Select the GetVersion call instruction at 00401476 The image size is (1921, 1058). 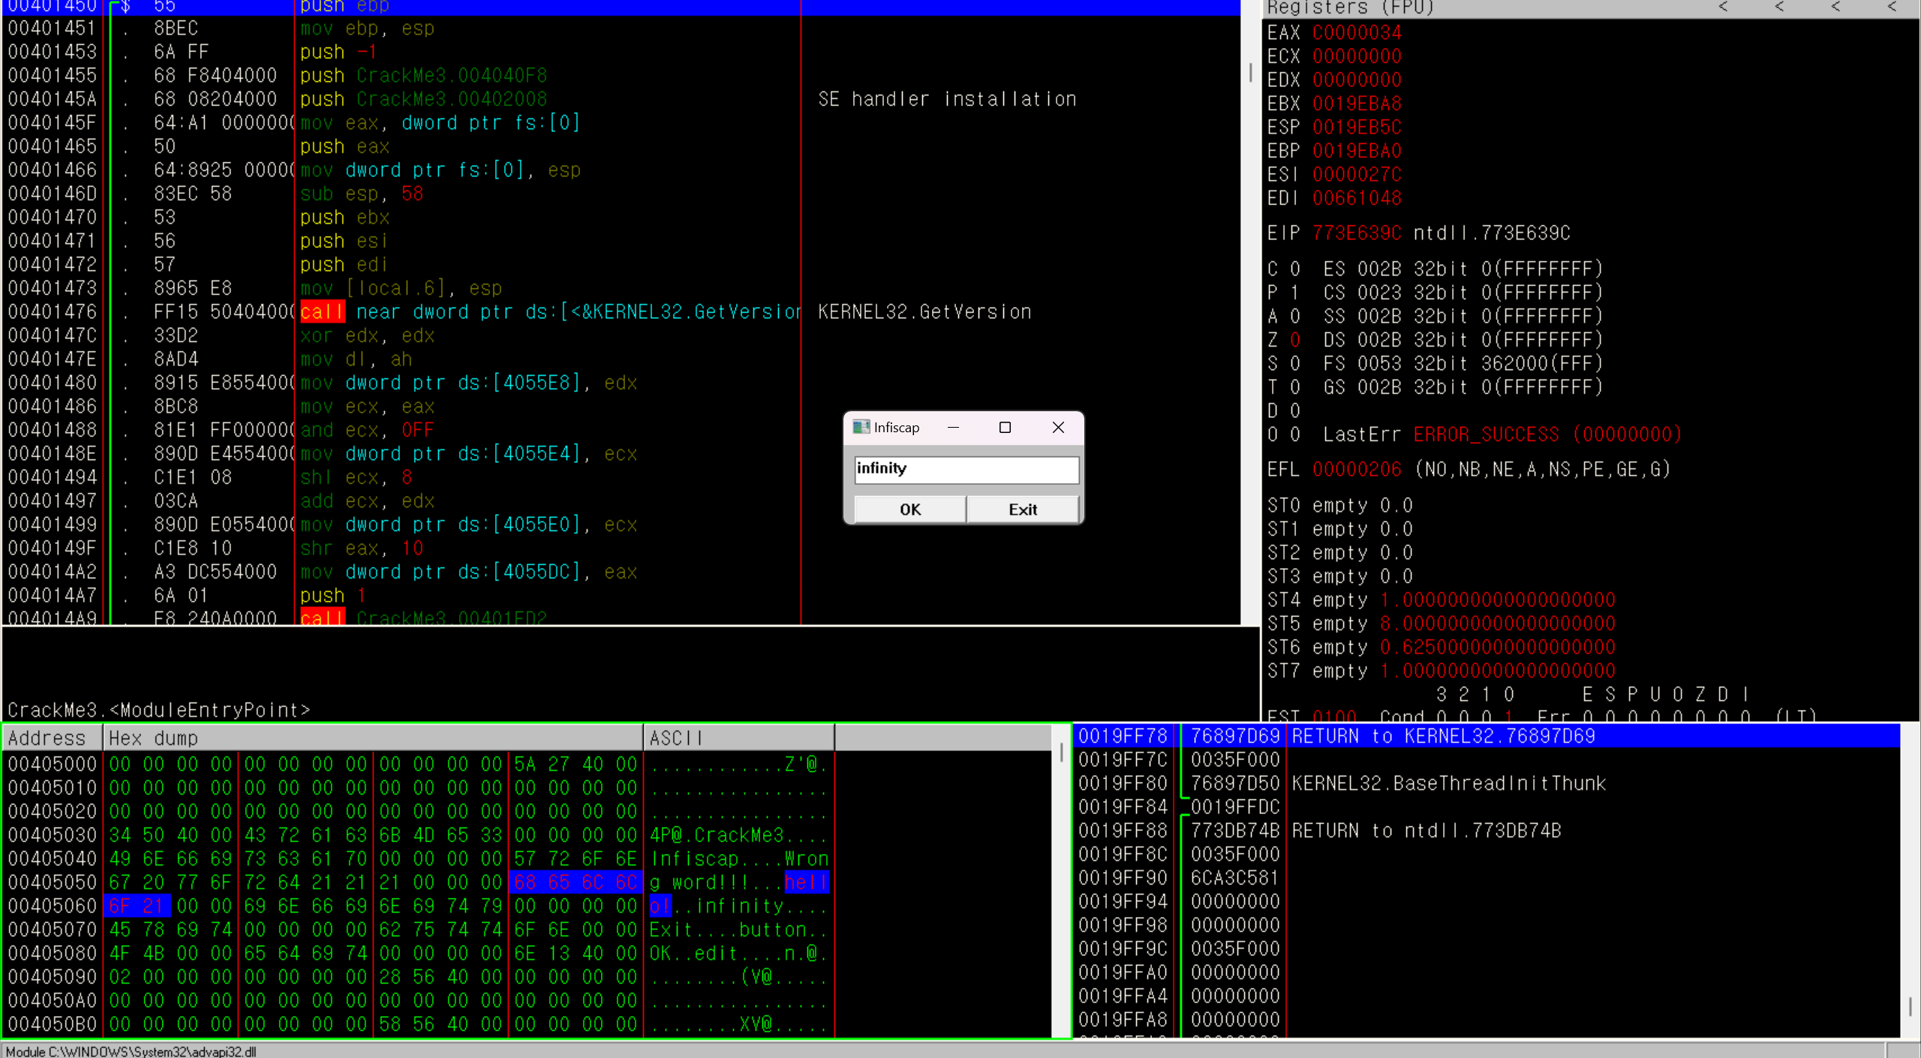548,312
